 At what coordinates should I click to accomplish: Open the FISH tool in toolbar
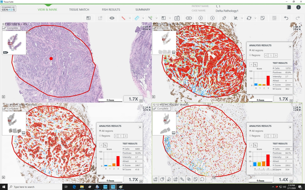tap(274, 18)
